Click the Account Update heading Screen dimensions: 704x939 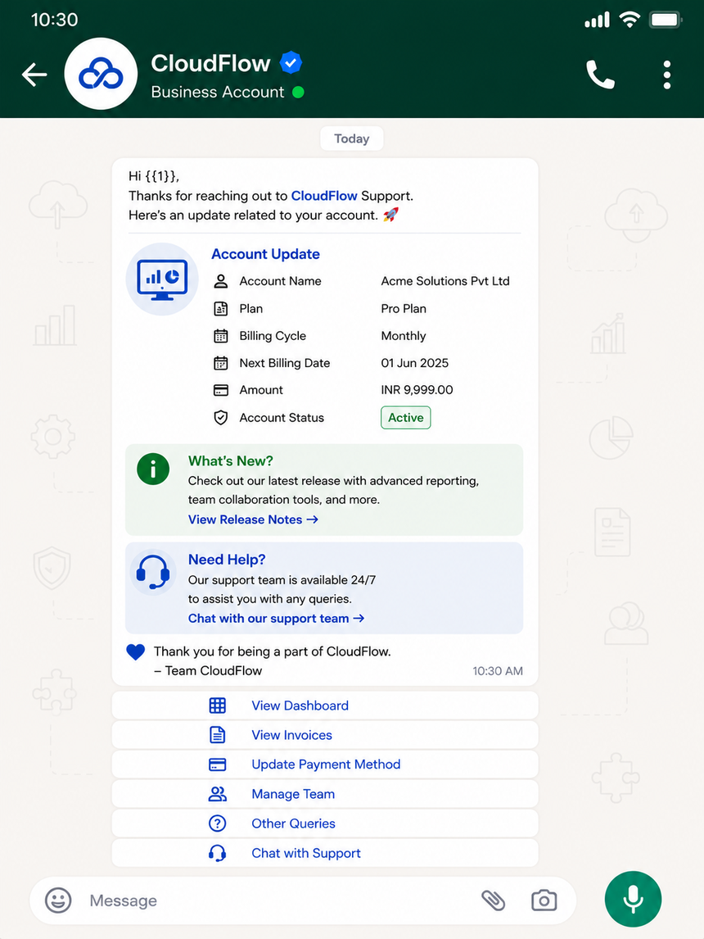click(265, 254)
